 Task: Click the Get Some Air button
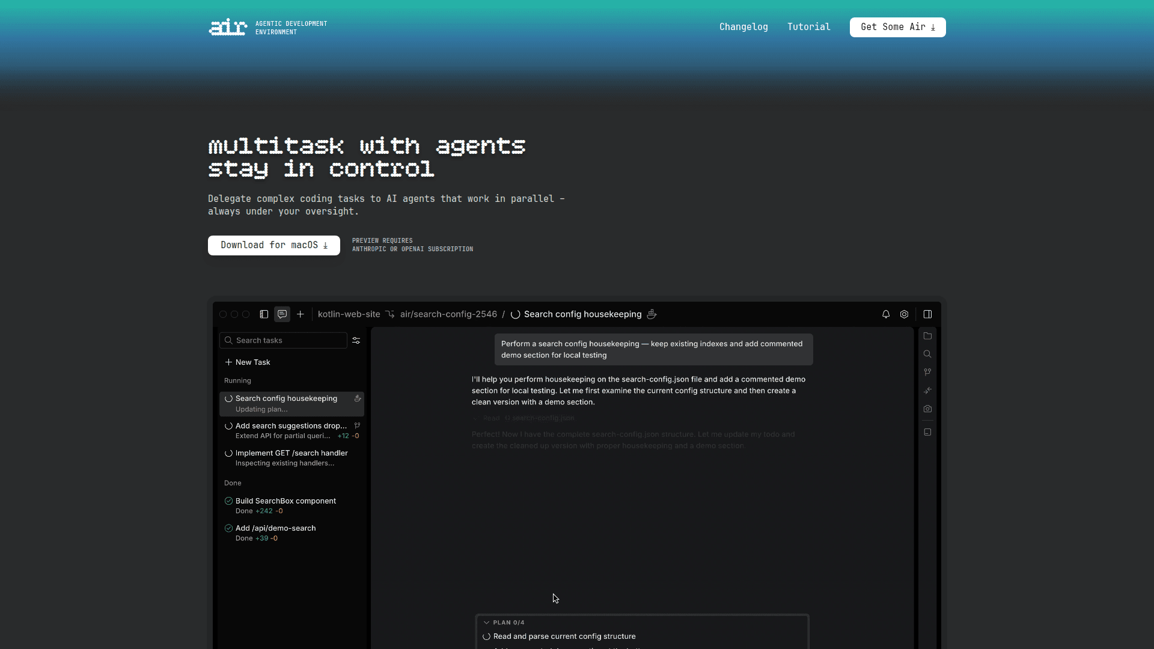coord(897,27)
